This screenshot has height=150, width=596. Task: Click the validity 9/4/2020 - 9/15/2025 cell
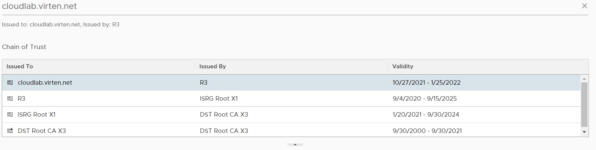[x=425, y=98]
